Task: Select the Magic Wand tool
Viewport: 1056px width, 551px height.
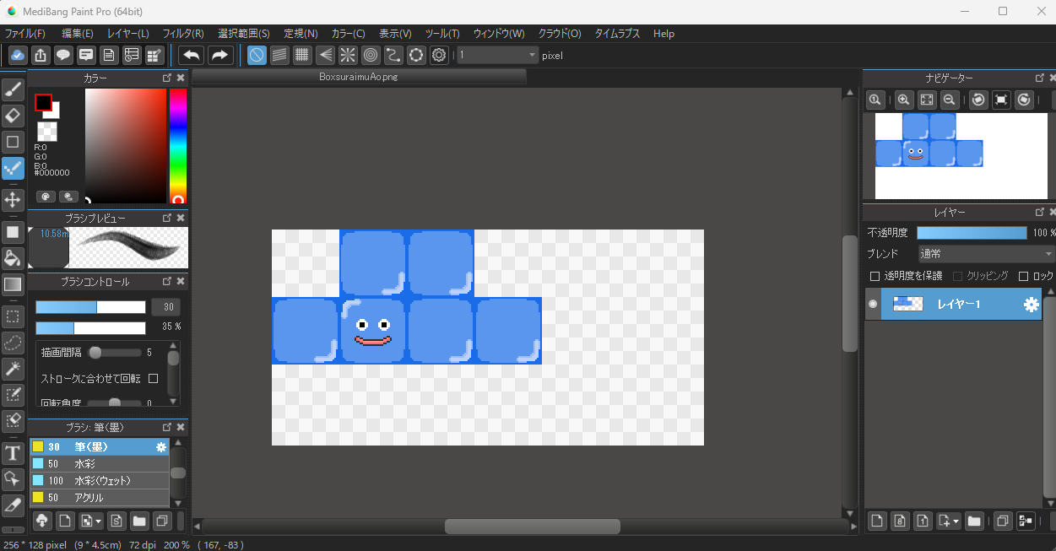Action: pos(13,369)
